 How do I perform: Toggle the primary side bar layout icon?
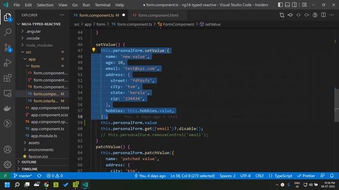[x=280, y=5]
